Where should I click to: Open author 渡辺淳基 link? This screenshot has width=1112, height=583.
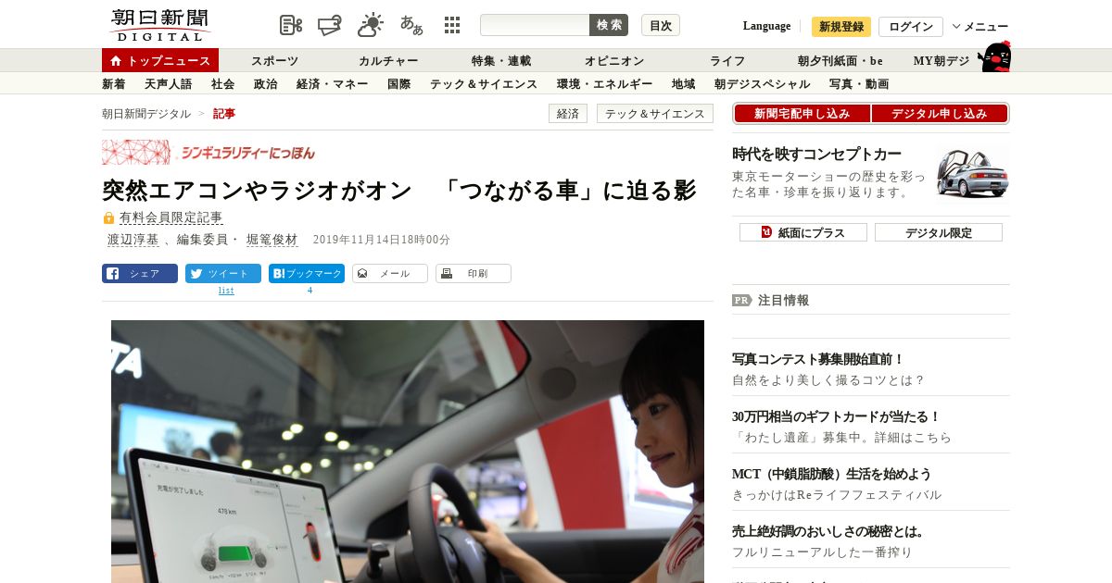(133, 240)
